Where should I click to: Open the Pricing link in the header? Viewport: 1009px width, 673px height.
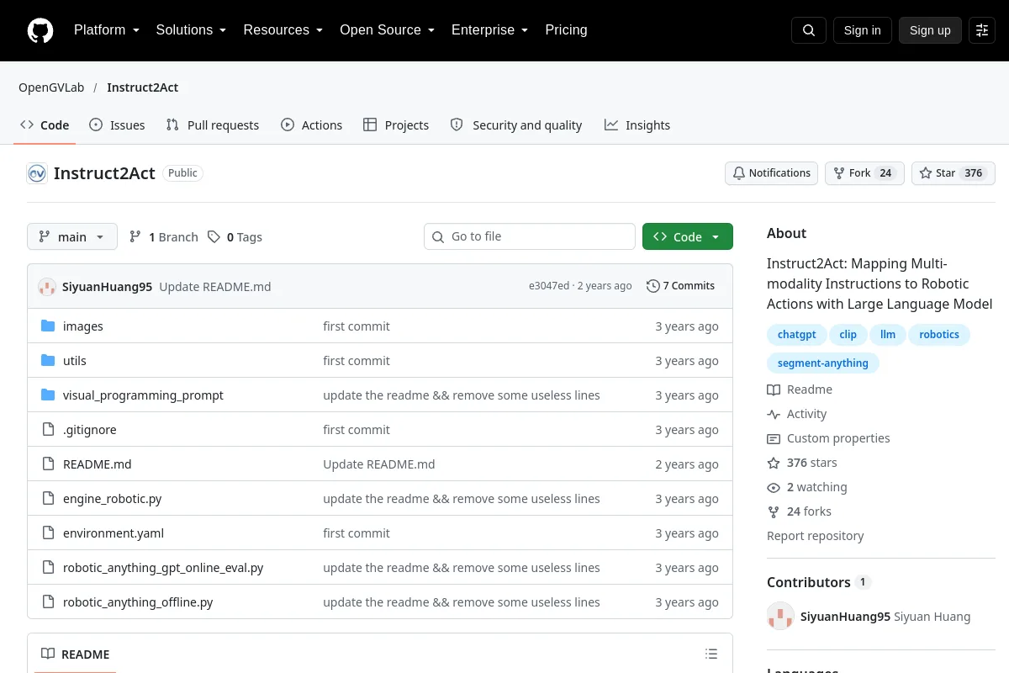[x=566, y=30]
